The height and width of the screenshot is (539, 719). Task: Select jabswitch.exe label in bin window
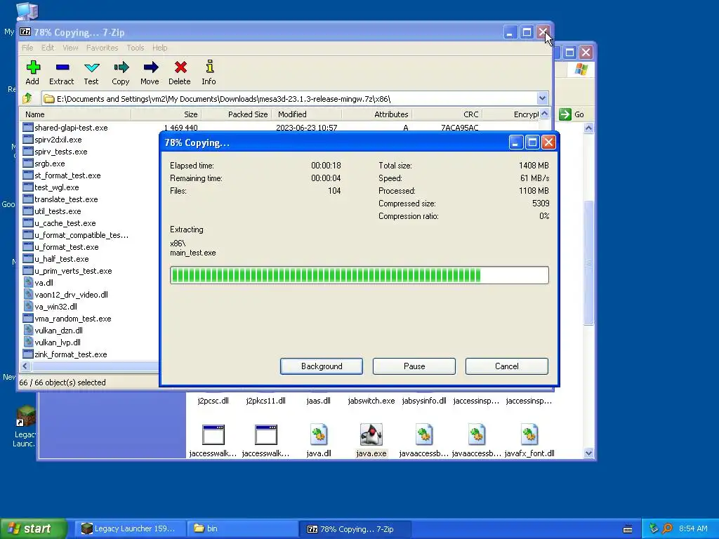pos(371,401)
